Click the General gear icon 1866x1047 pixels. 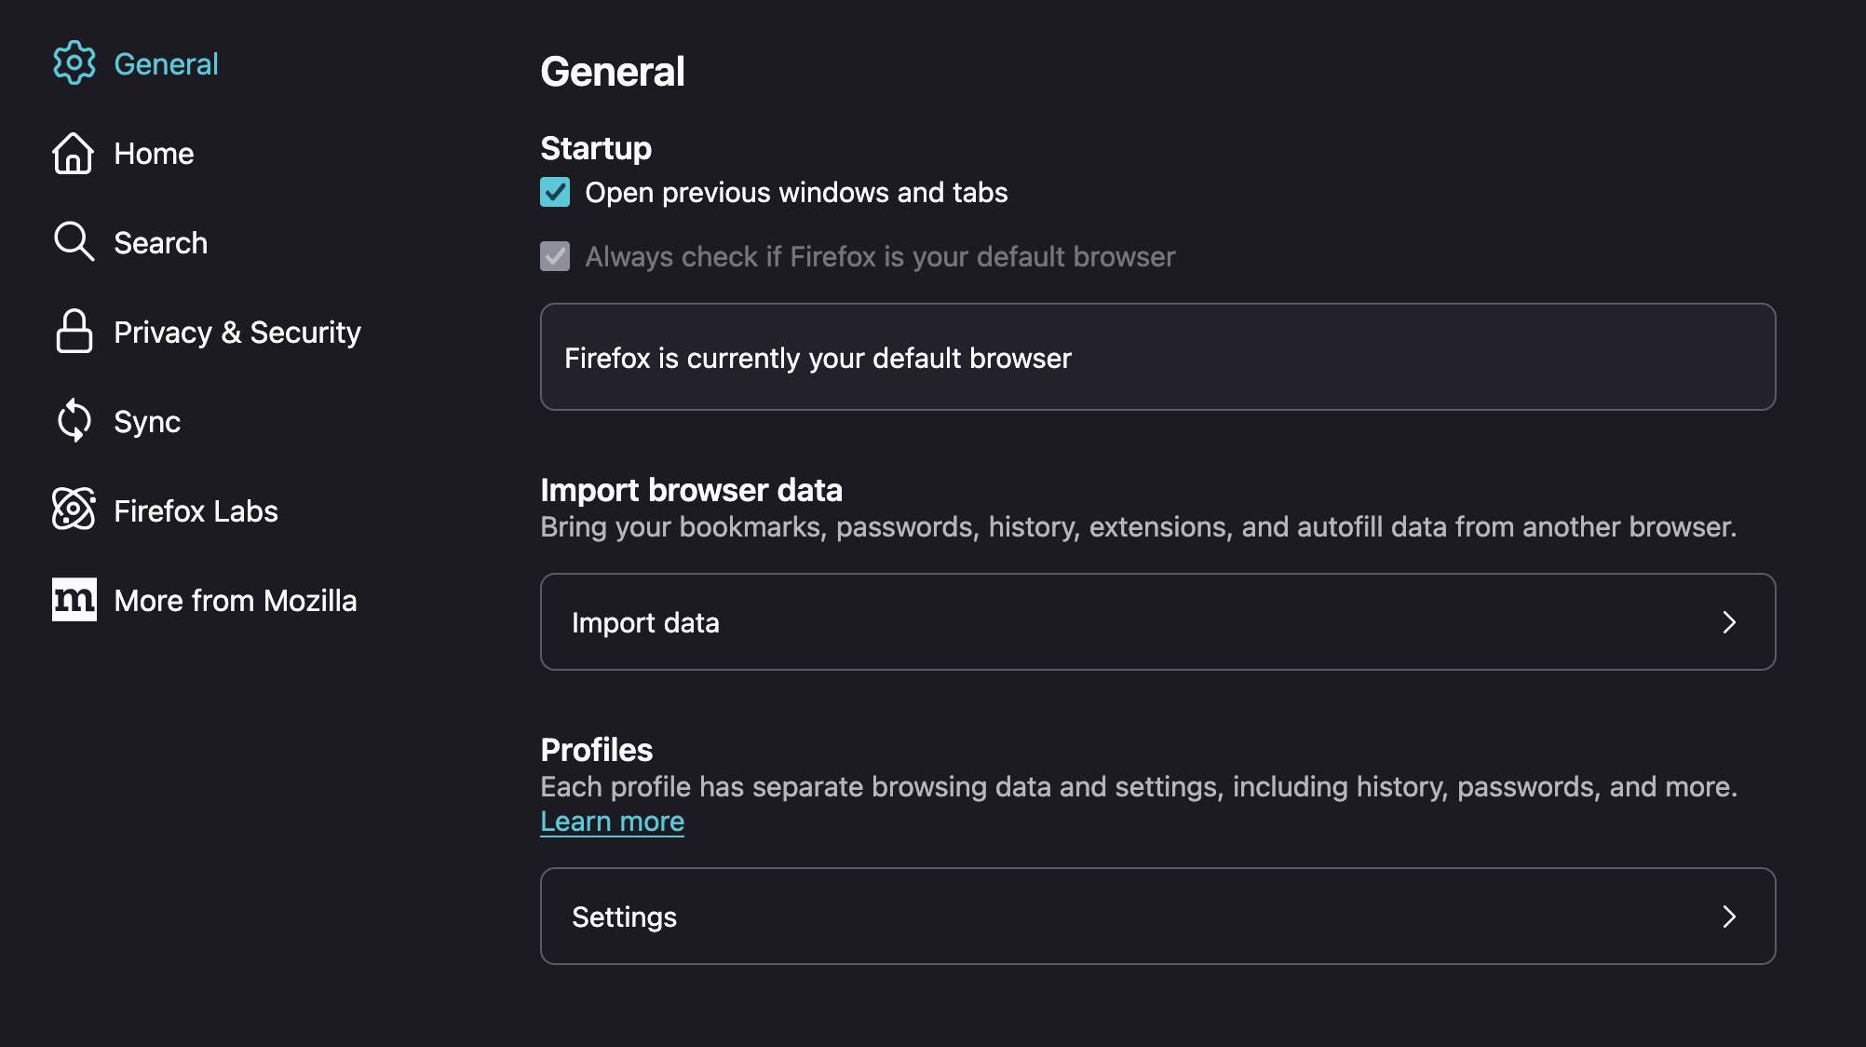tap(74, 63)
